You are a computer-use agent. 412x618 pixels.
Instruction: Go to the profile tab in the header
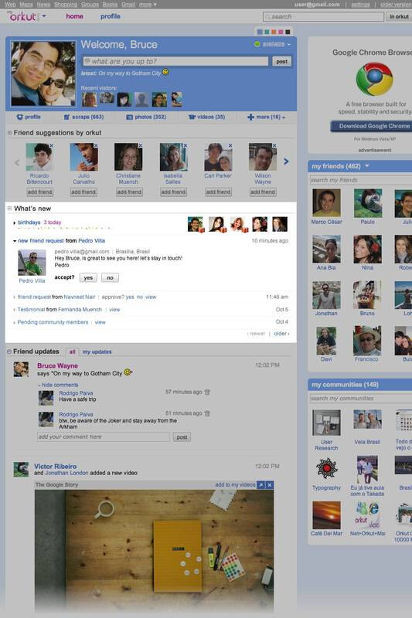pyautogui.click(x=111, y=16)
